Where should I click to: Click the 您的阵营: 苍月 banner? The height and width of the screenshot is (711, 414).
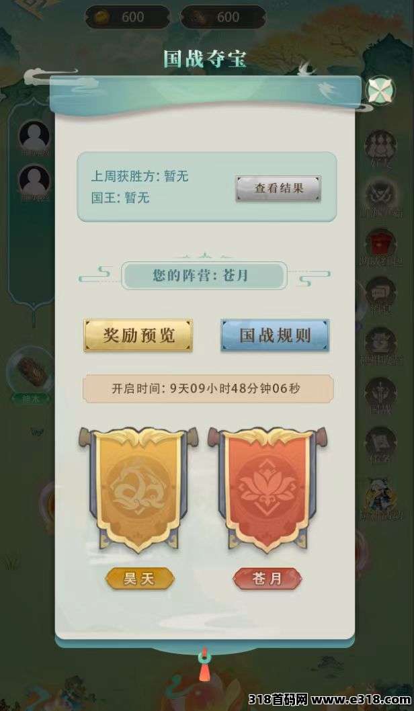(x=204, y=276)
